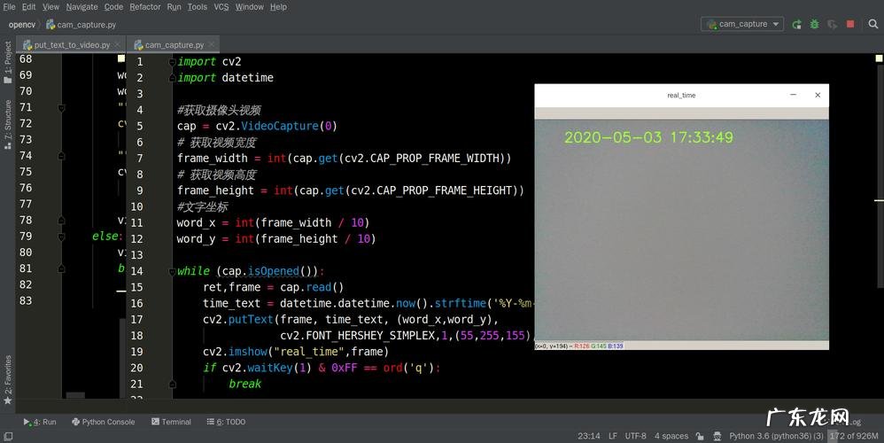
Task: Start debugging with the green bug icon
Action: [815, 25]
